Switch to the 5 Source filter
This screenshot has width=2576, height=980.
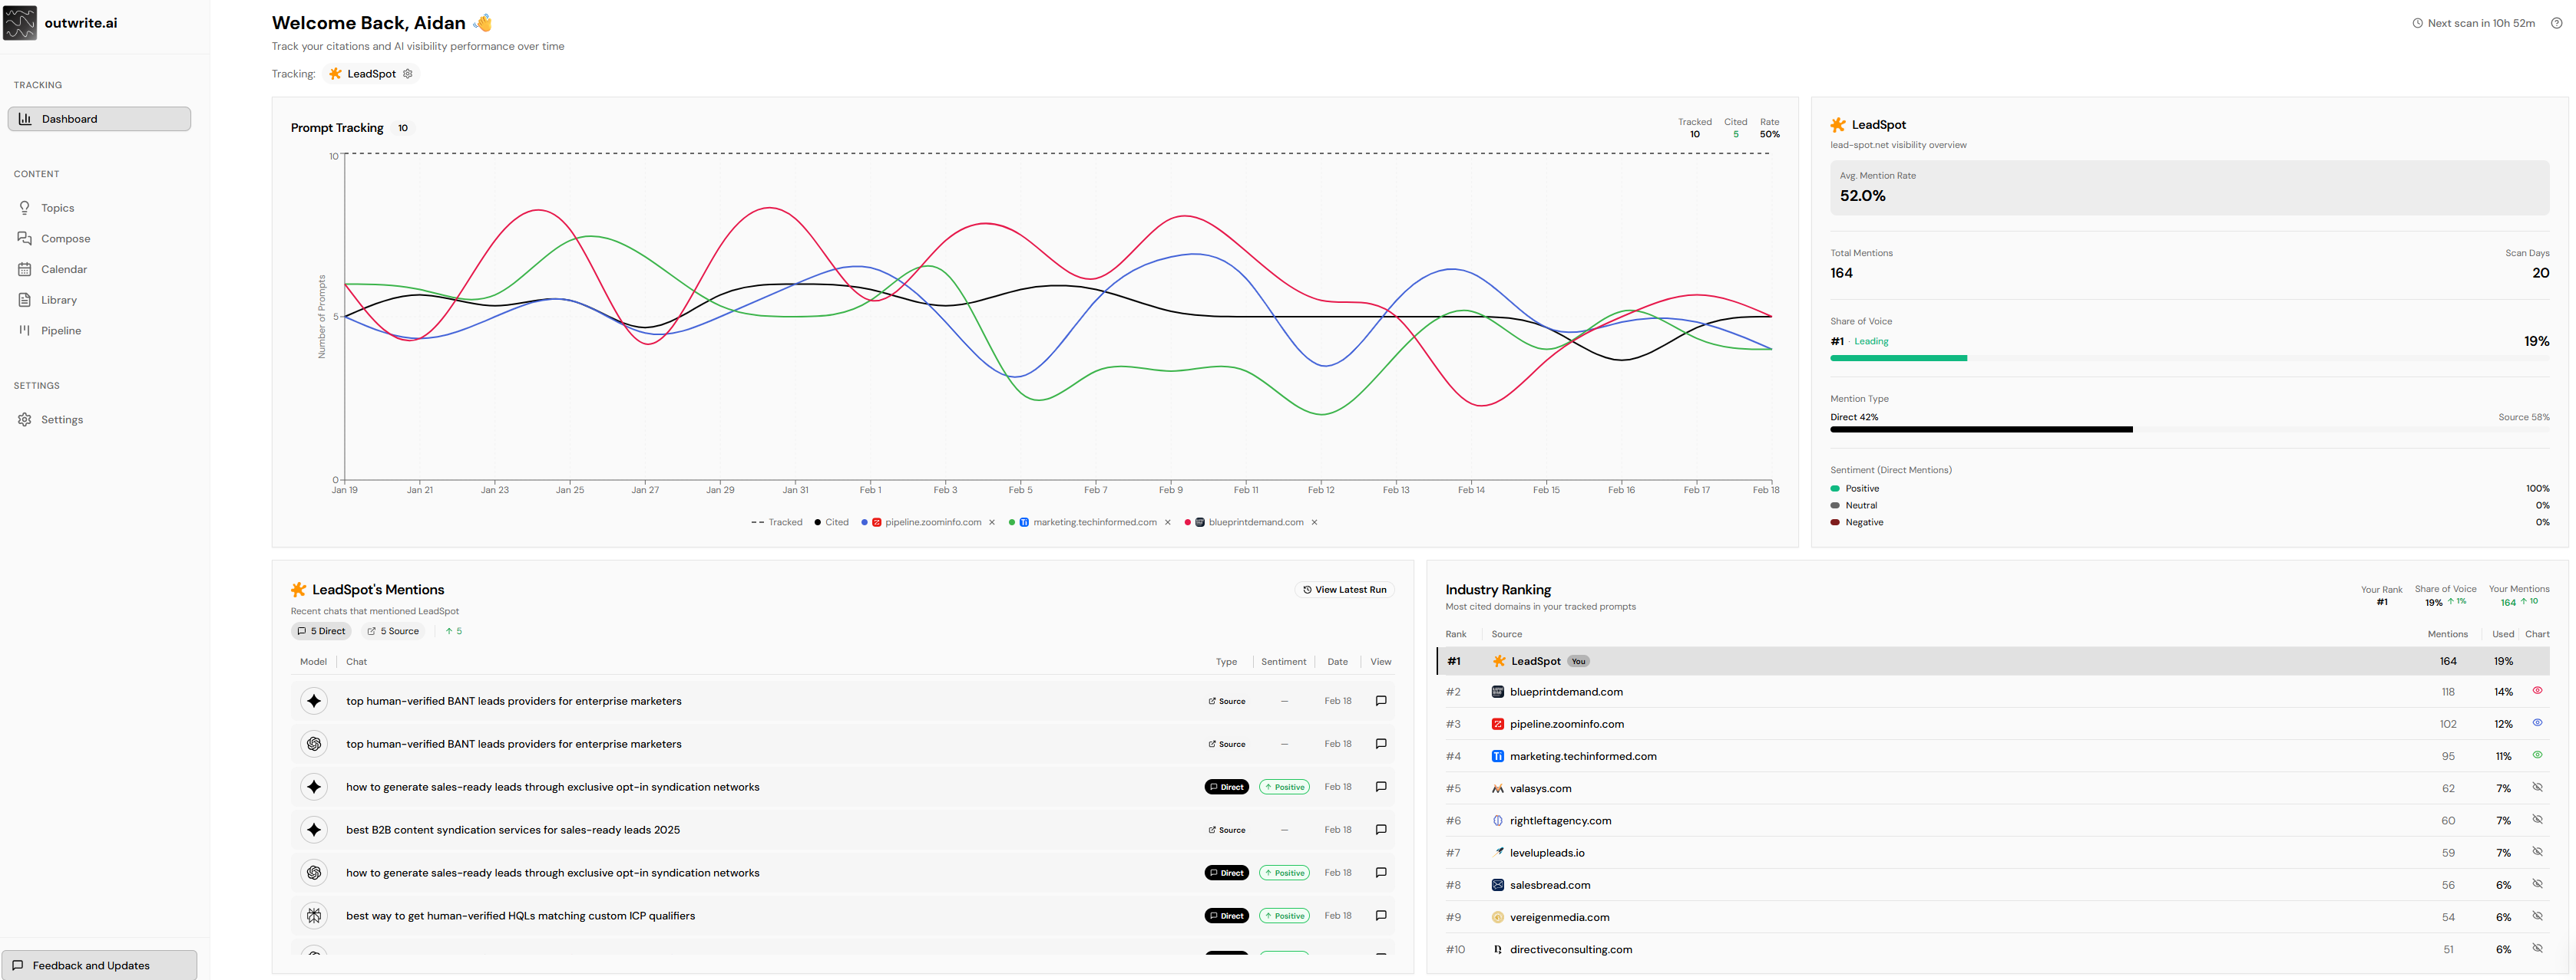[x=393, y=630]
